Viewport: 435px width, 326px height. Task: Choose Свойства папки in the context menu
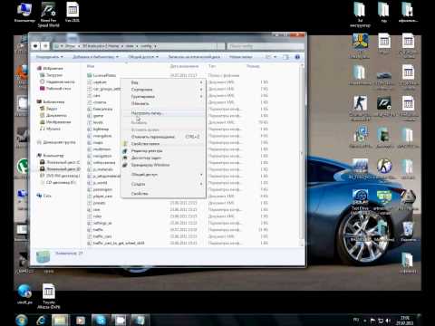click(163, 144)
